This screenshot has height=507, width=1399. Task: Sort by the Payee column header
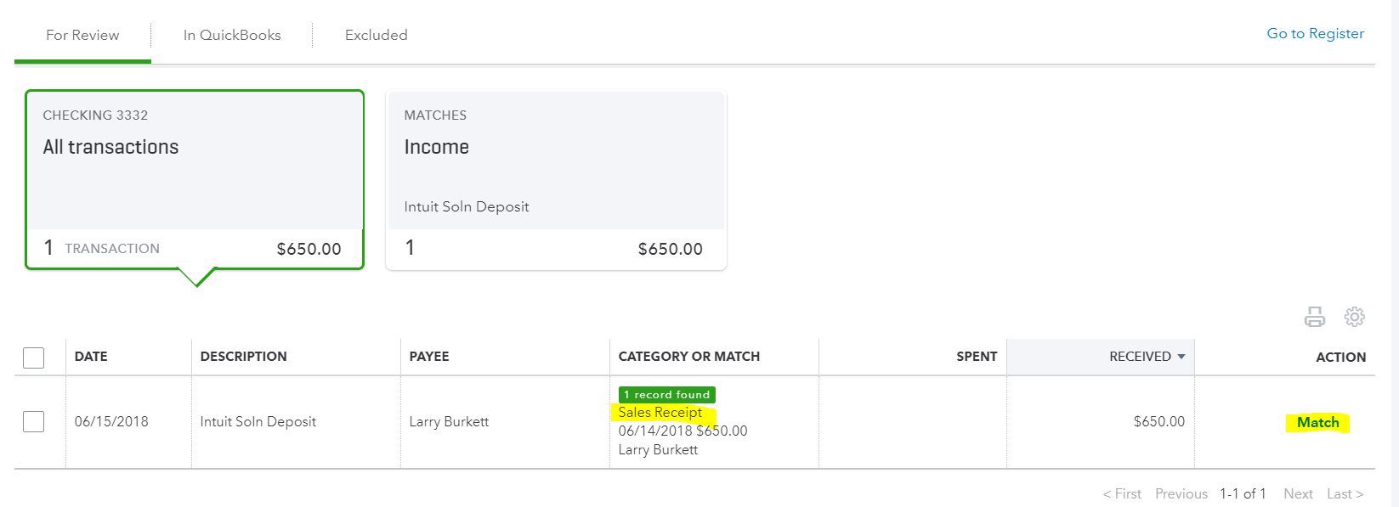[x=429, y=357]
